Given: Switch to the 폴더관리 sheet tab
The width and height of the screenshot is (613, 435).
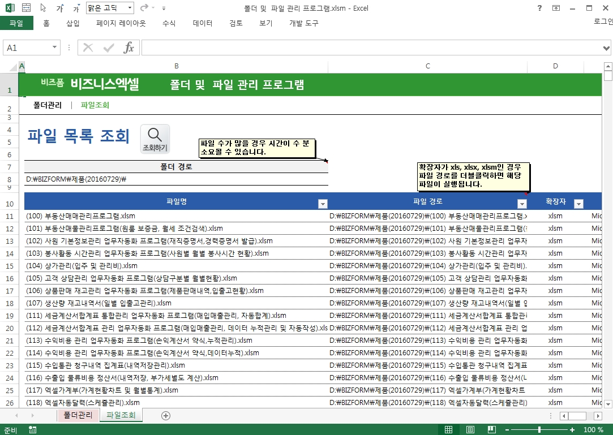Looking at the screenshot, I should pos(78,415).
